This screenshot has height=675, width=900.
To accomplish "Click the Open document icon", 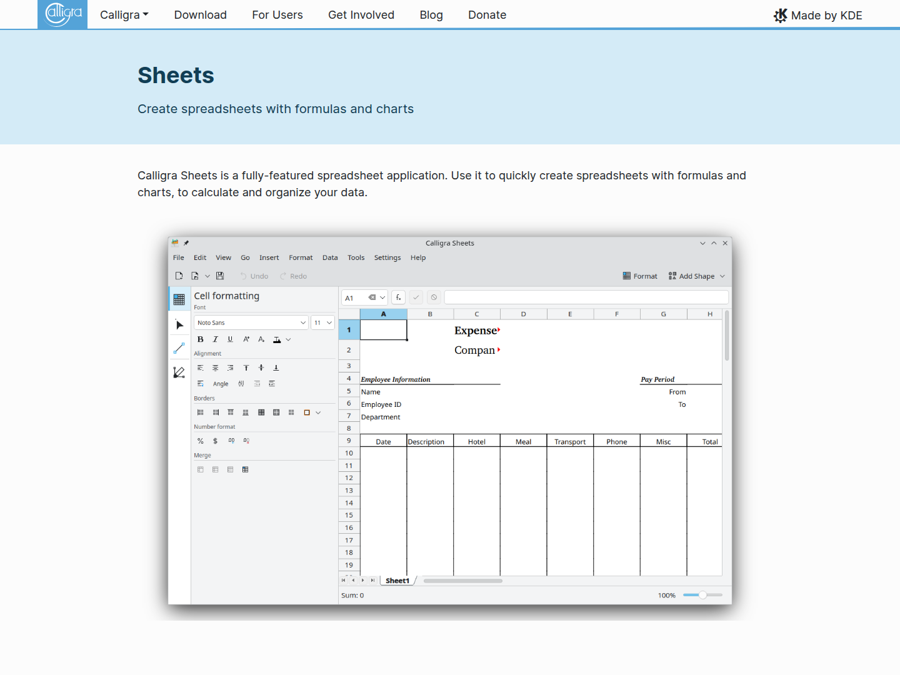I will pyautogui.click(x=195, y=276).
